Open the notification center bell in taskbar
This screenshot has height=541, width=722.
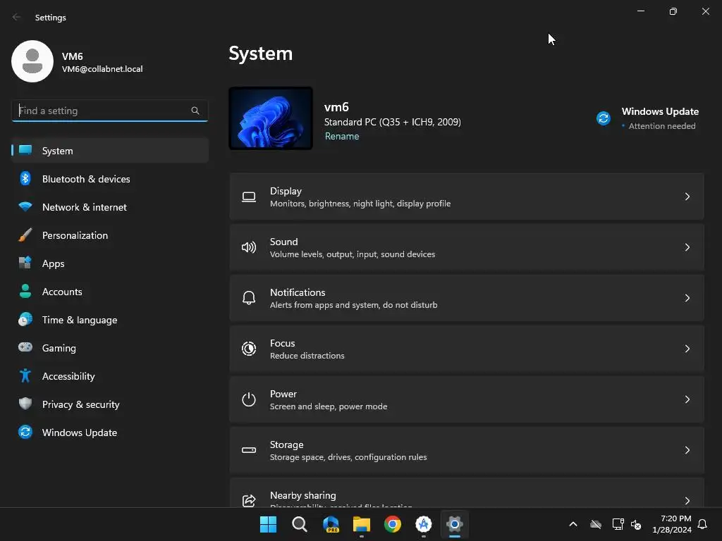click(702, 524)
